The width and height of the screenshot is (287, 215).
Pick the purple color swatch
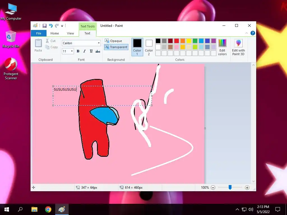(x=214, y=41)
